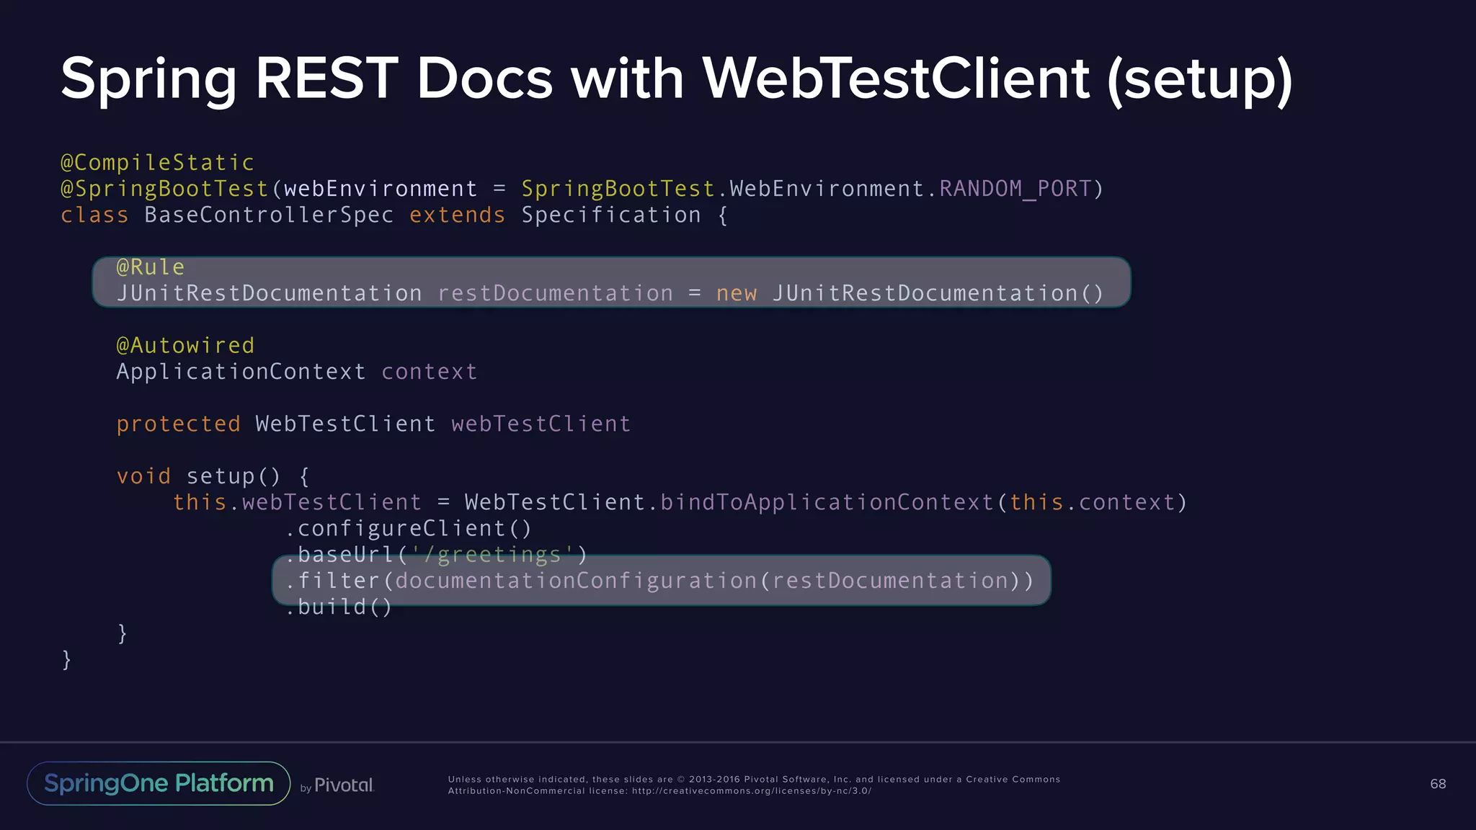The image size is (1476, 830).
Task: Click RANDOM_PORT constant in the code
Action: point(1015,189)
